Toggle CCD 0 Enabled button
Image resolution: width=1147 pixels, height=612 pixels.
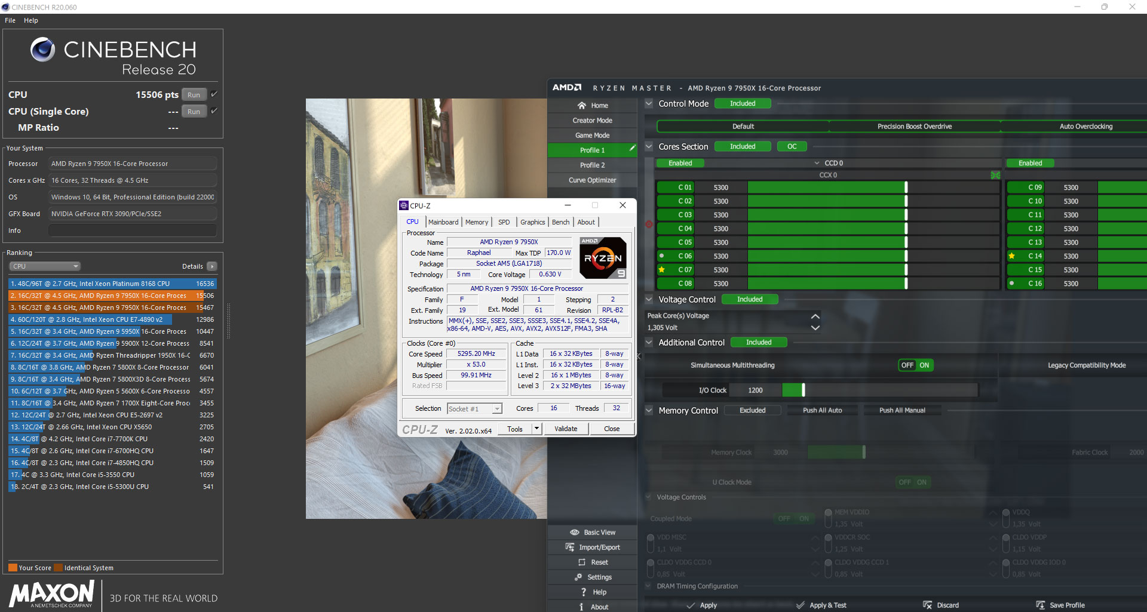680,163
